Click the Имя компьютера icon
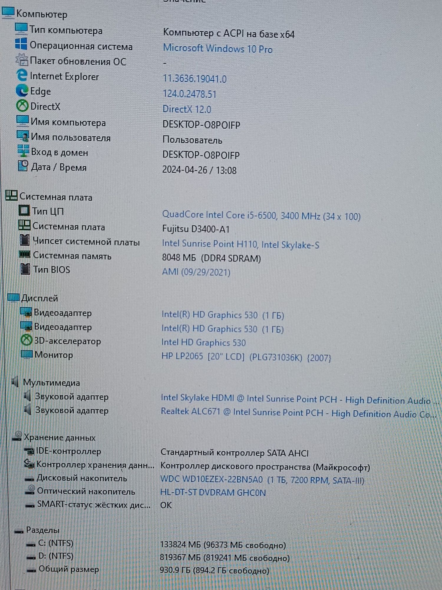 [x=23, y=121]
